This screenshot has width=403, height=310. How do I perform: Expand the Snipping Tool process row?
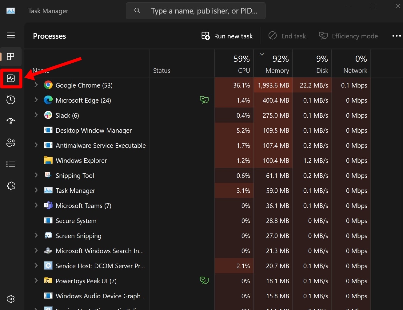36,175
